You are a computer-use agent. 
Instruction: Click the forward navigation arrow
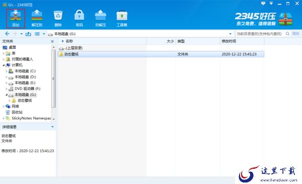[15, 34]
